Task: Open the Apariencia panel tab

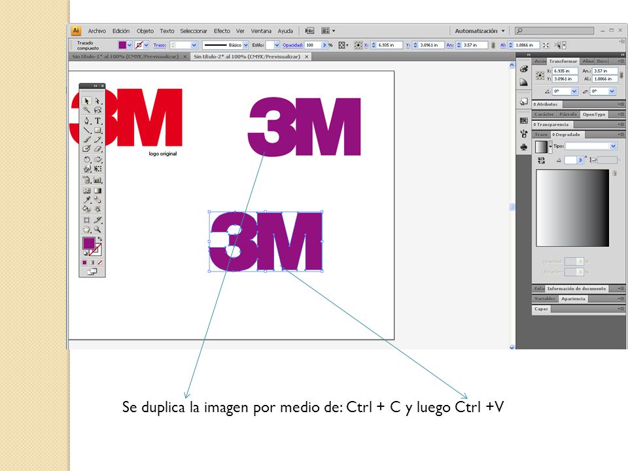Action: [x=573, y=299]
